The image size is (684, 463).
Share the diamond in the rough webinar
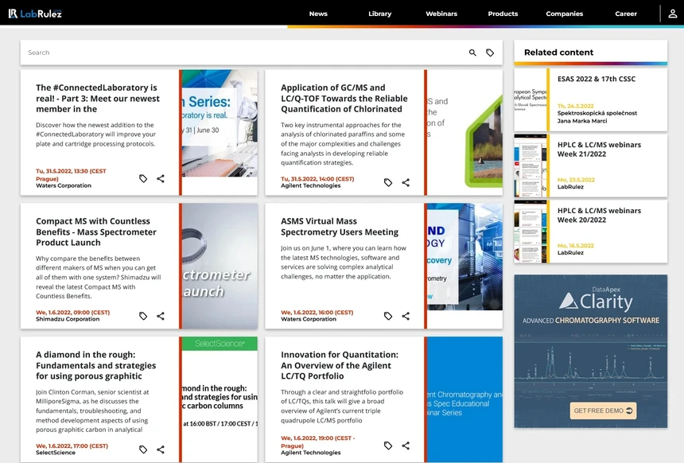pos(161,449)
